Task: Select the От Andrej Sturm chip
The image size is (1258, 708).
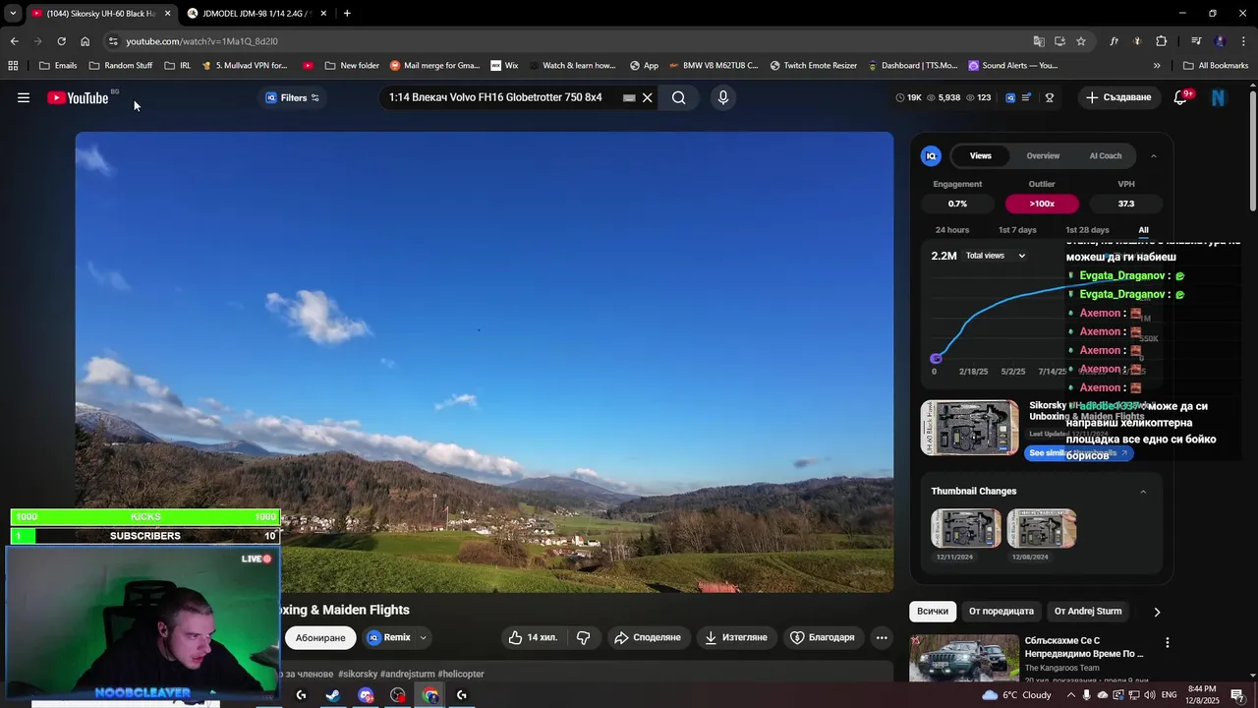Action: pyautogui.click(x=1088, y=611)
